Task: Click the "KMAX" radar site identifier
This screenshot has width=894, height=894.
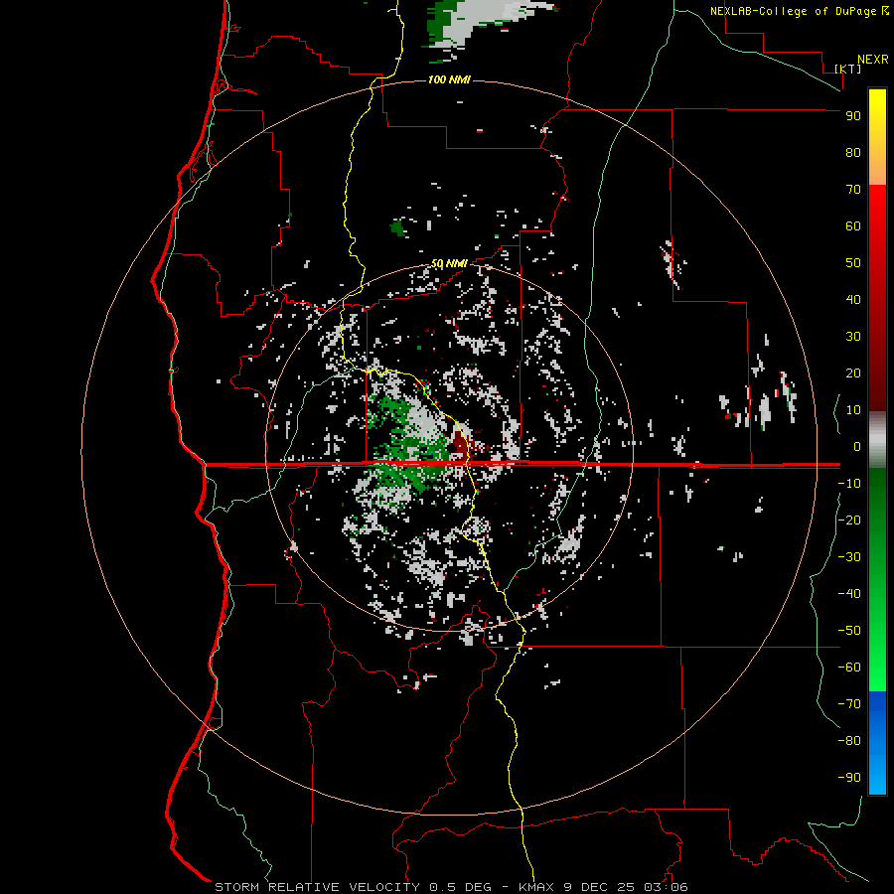Action: 536,887
